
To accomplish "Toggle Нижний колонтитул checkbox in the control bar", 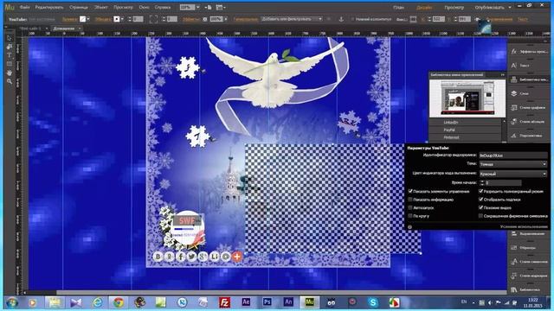I will (352, 19).
